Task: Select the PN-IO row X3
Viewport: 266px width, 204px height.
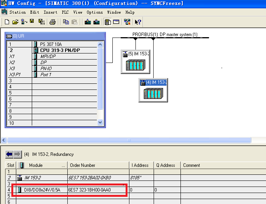Action: tap(53, 69)
